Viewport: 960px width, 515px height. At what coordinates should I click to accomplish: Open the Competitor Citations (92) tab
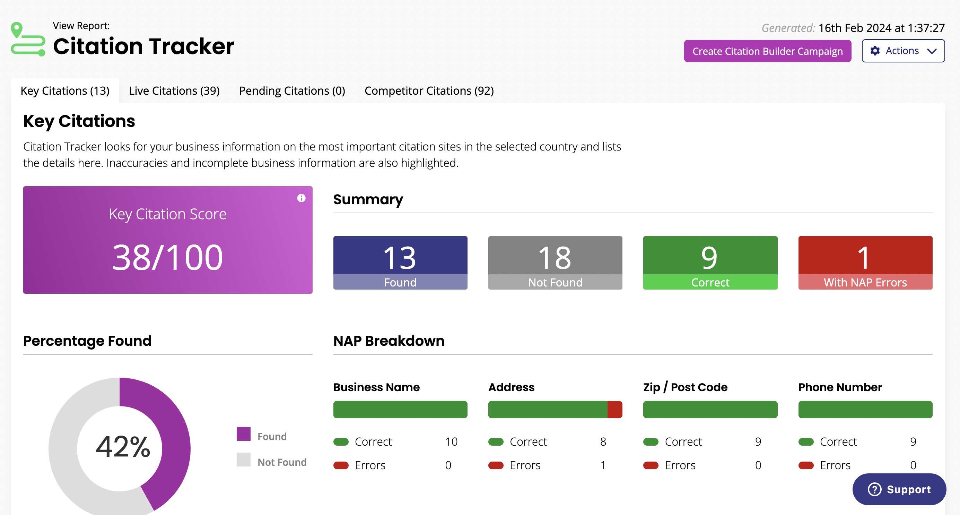click(x=429, y=91)
